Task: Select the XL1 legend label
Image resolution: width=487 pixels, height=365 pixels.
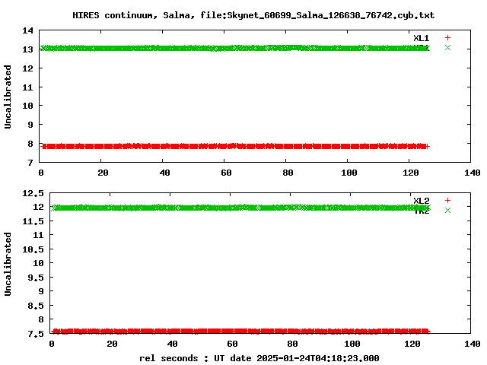Action: point(421,38)
